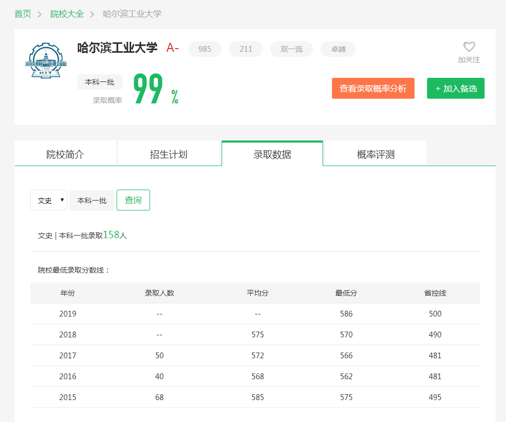Click the 985 tag

tap(204, 49)
